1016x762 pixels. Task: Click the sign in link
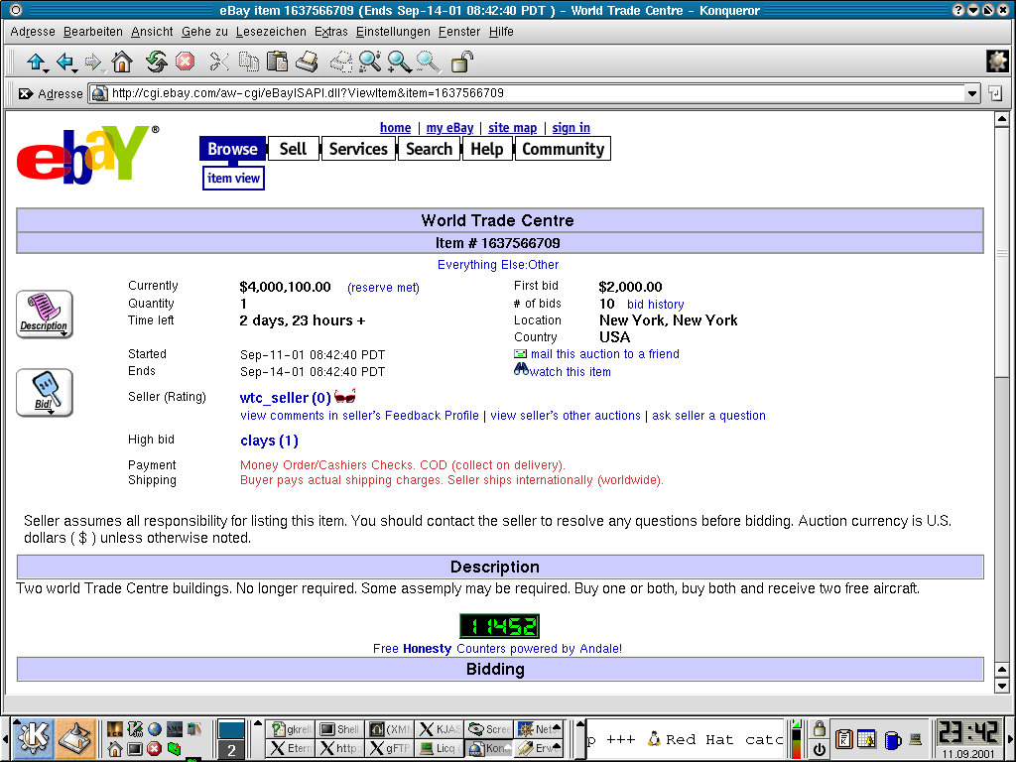(571, 128)
